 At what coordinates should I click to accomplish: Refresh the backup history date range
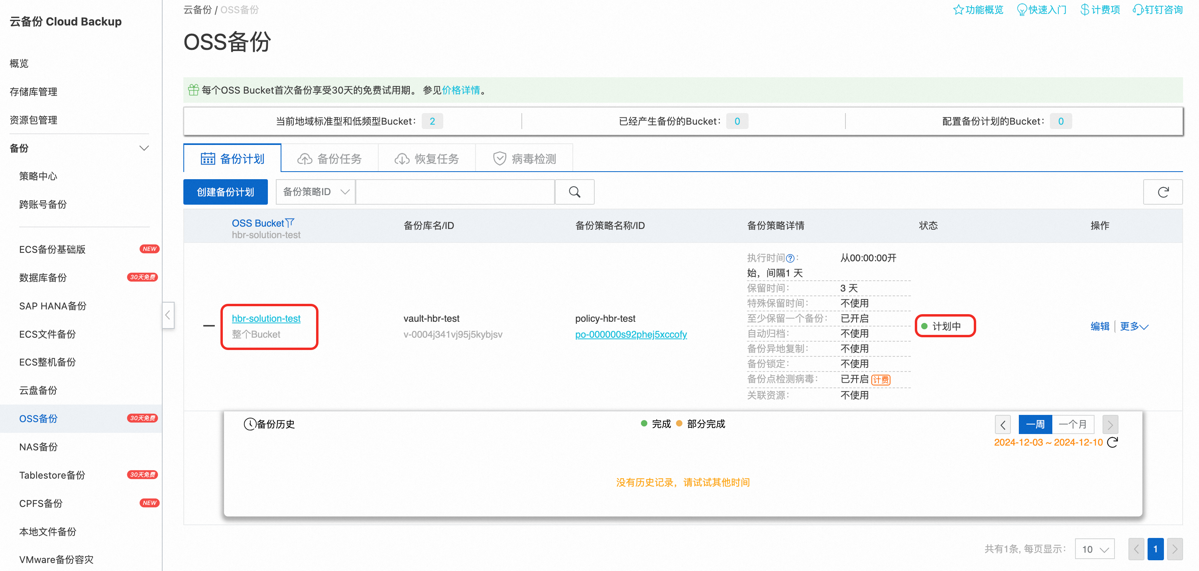pos(1112,442)
